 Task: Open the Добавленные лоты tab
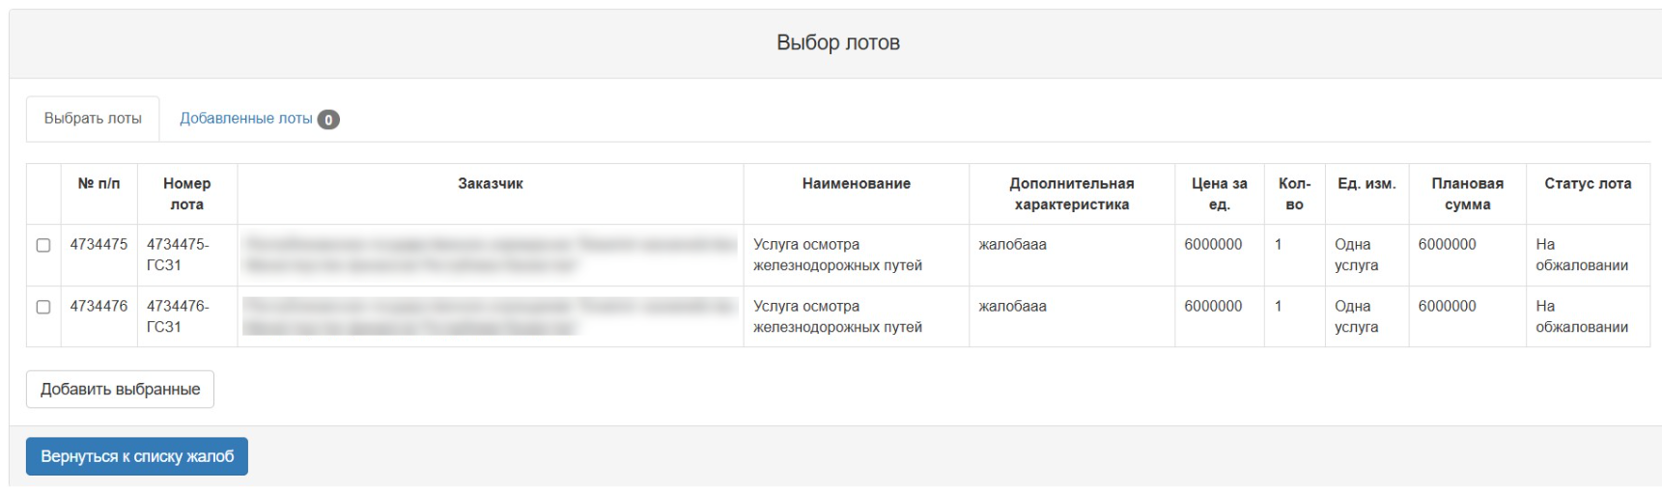[246, 119]
